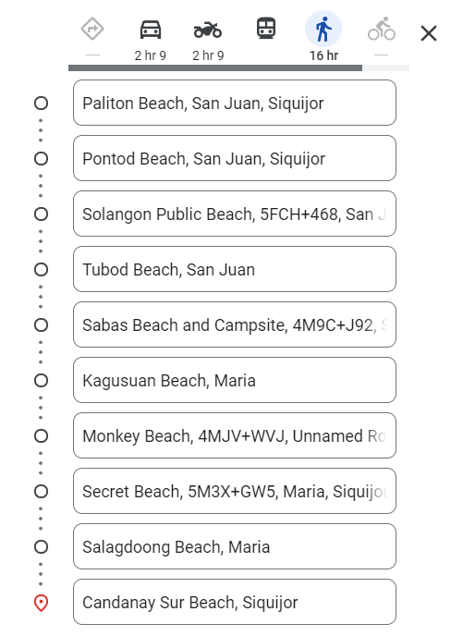Edit the Monkey Beach stop field

[x=235, y=435]
